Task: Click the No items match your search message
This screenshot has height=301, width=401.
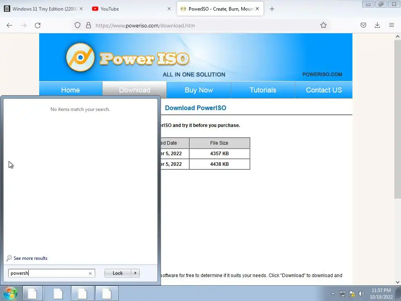Action: coord(80,109)
